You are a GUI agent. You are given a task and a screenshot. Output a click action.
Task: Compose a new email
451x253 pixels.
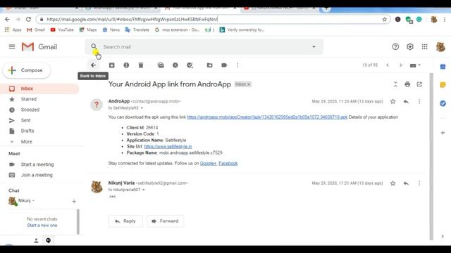[27, 70]
